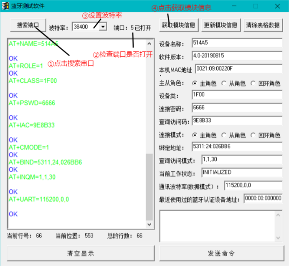Click the log scroll-up arrow
Viewport: 289px width, 266px height.
149,44
